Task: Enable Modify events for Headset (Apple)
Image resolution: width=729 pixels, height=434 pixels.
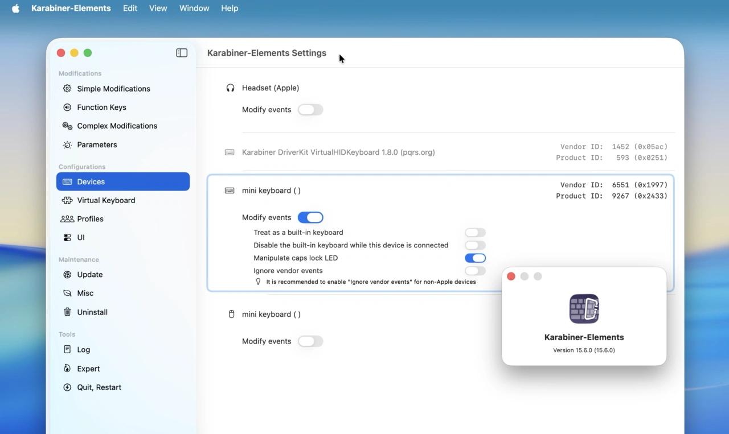Action: click(310, 109)
